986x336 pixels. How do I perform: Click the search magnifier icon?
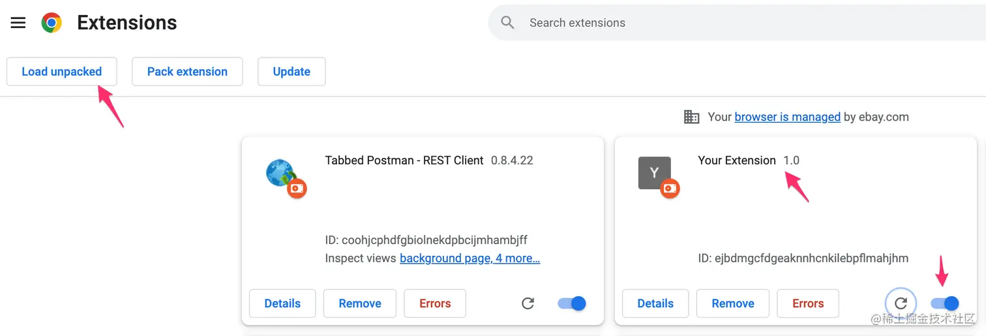[508, 23]
